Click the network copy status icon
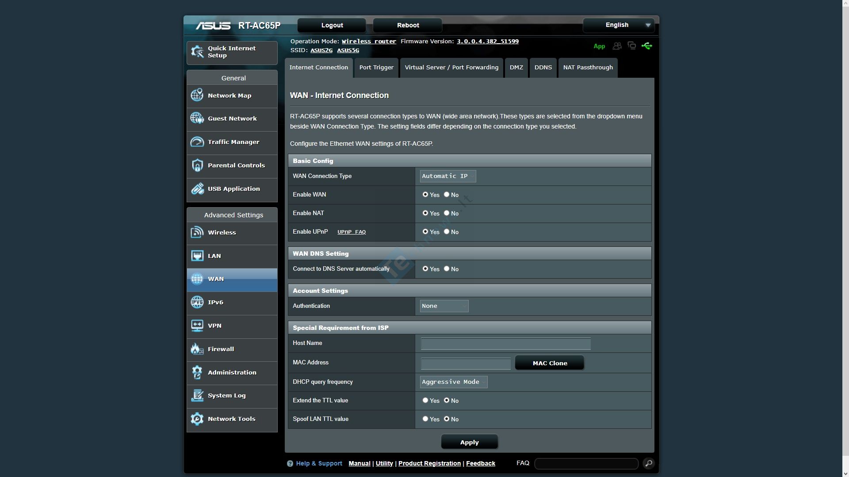This screenshot has width=849, height=477. click(632, 46)
